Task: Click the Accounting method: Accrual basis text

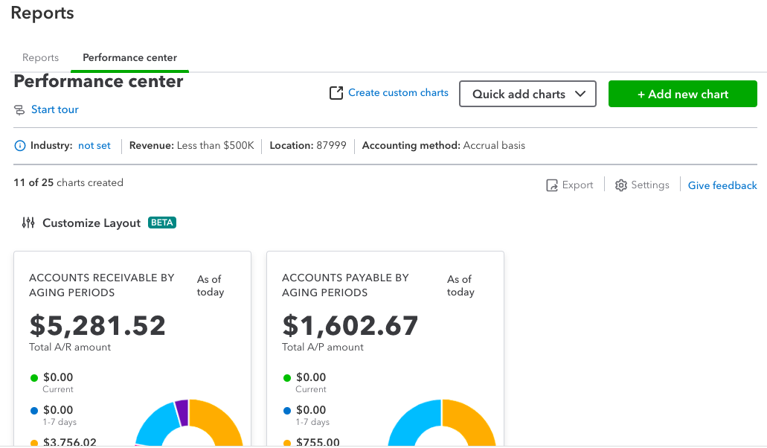Action: click(443, 146)
